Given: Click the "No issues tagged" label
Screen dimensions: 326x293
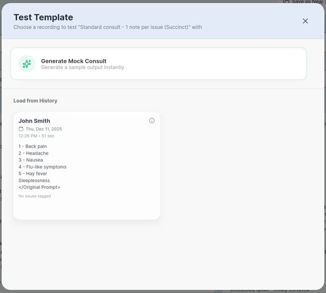Looking at the screenshot, I should 35,196.
